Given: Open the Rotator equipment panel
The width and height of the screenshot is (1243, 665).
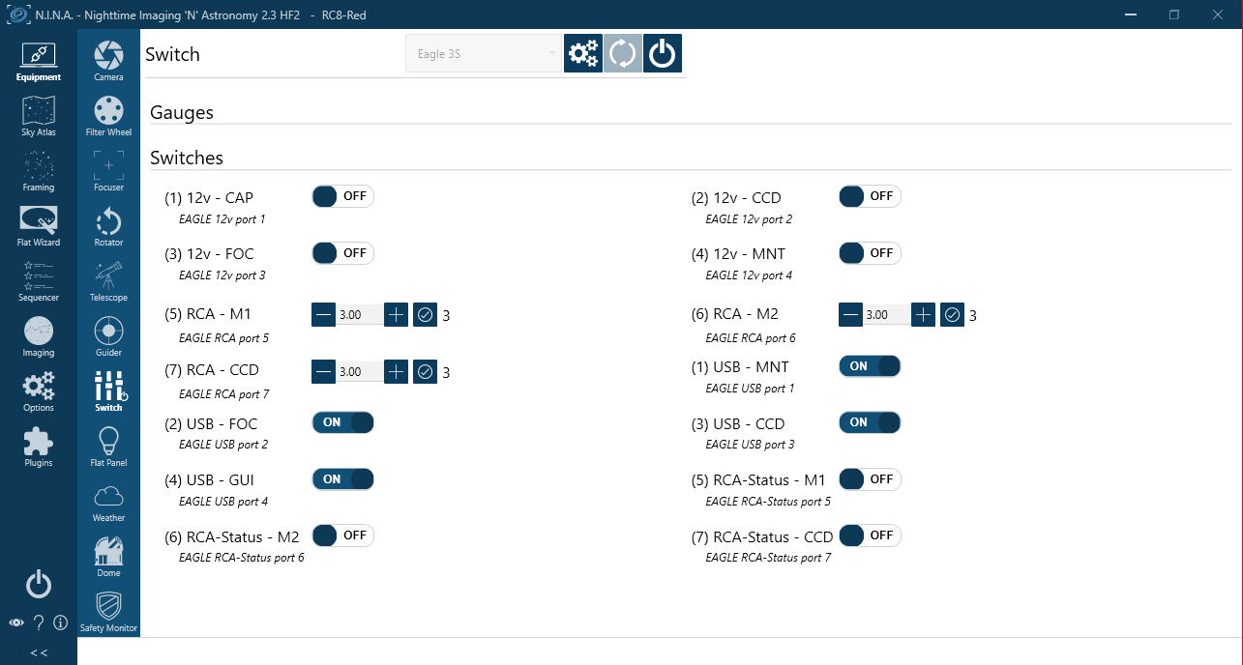Looking at the screenshot, I should coord(108,225).
